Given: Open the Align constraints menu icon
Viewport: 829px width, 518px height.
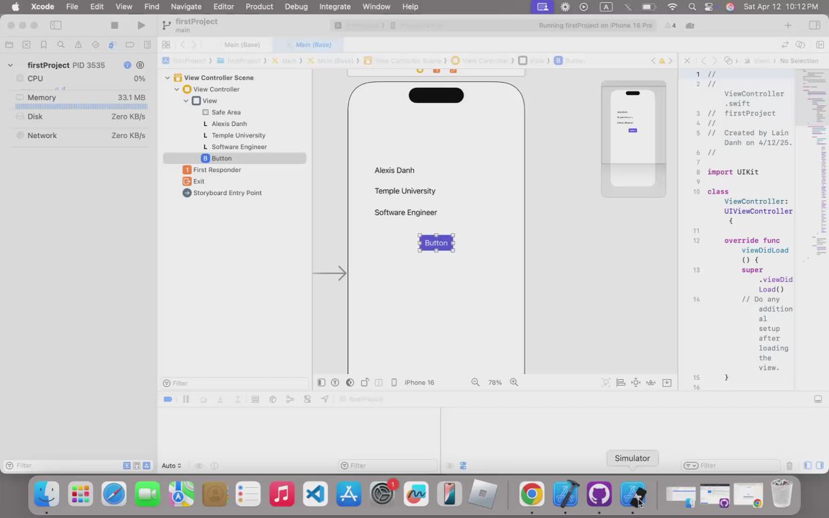Looking at the screenshot, I should click(621, 382).
